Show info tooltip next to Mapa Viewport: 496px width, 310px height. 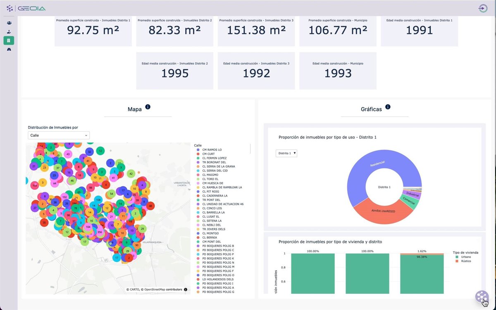[x=148, y=107]
